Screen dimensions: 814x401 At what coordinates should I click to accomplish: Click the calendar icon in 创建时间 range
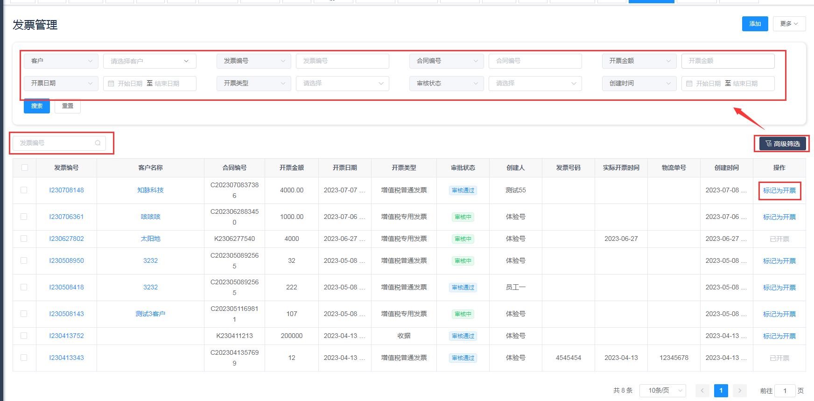point(689,84)
